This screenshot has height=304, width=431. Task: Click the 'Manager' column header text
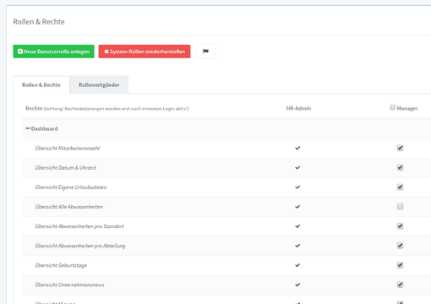(407, 108)
